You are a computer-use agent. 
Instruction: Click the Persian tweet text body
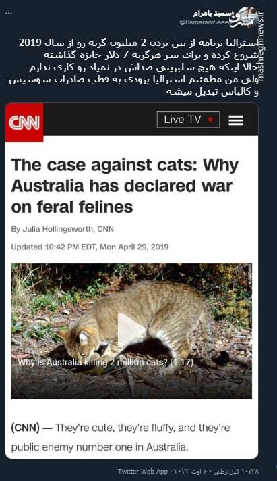pos(134,67)
